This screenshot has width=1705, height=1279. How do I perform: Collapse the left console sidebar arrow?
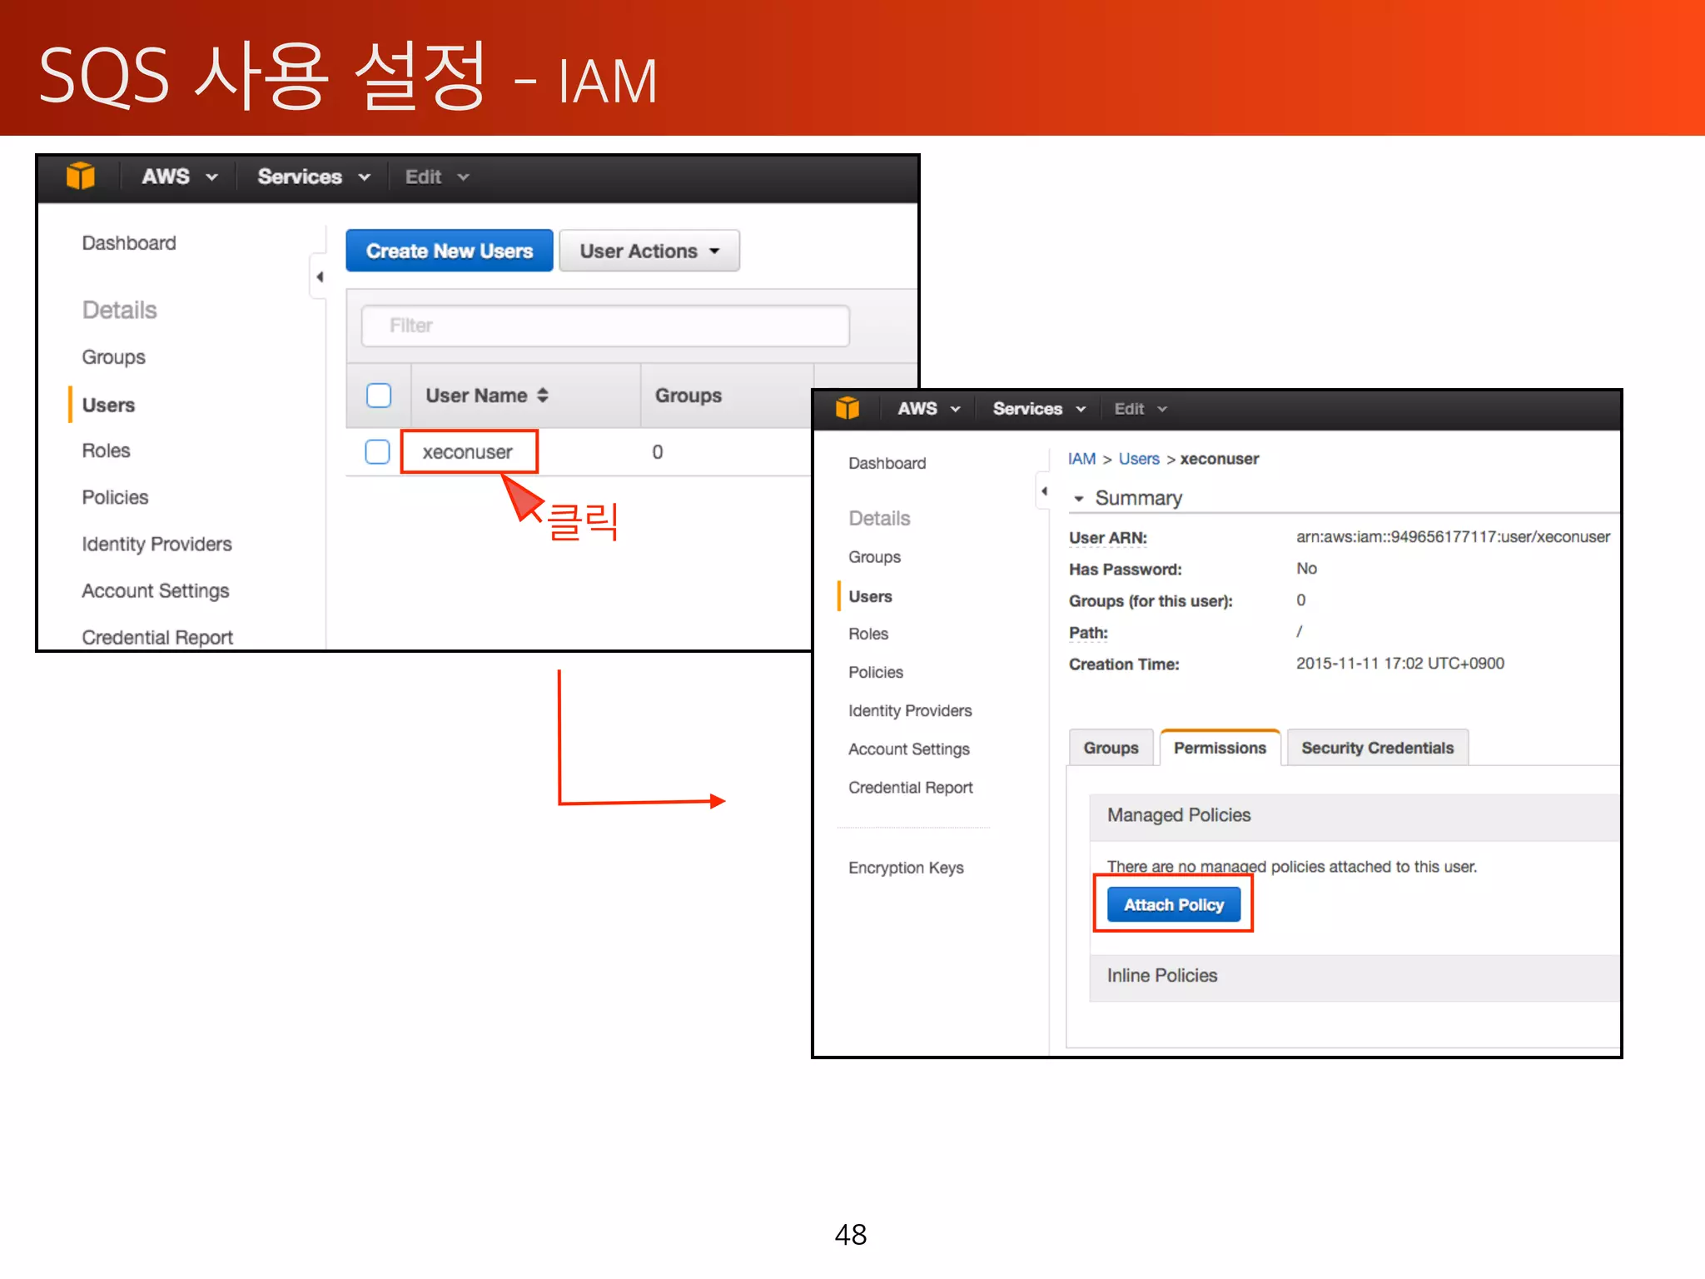(319, 276)
